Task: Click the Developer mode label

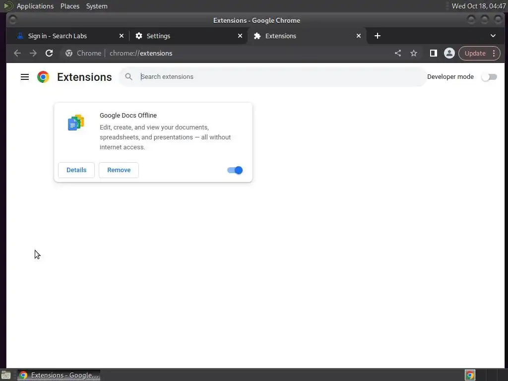Action: click(450, 77)
